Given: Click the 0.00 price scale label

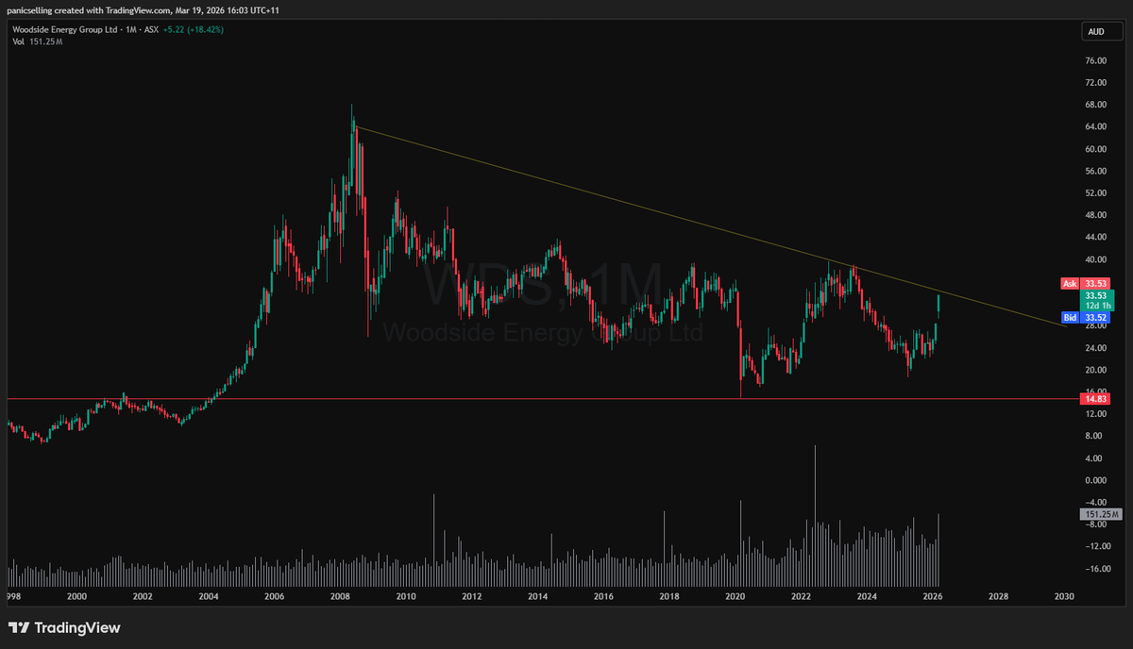Looking at the screenshot, I should [x=1095, y=480].
